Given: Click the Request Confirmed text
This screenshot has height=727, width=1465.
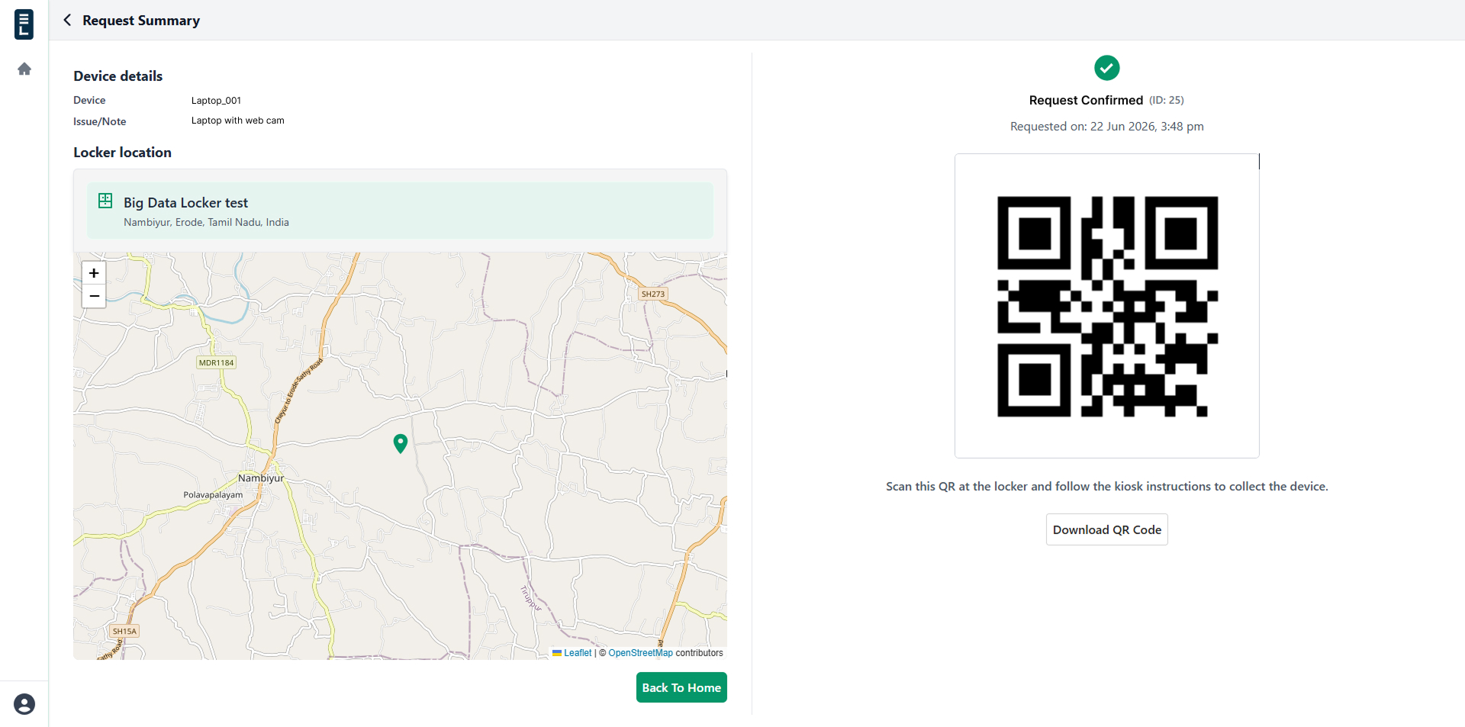Looking at the screenshot, I should pyautogui.click(x=1086, y=100).
